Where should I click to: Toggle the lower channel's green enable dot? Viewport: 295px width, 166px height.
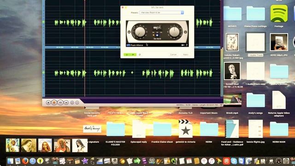click(x=43, y=72)
